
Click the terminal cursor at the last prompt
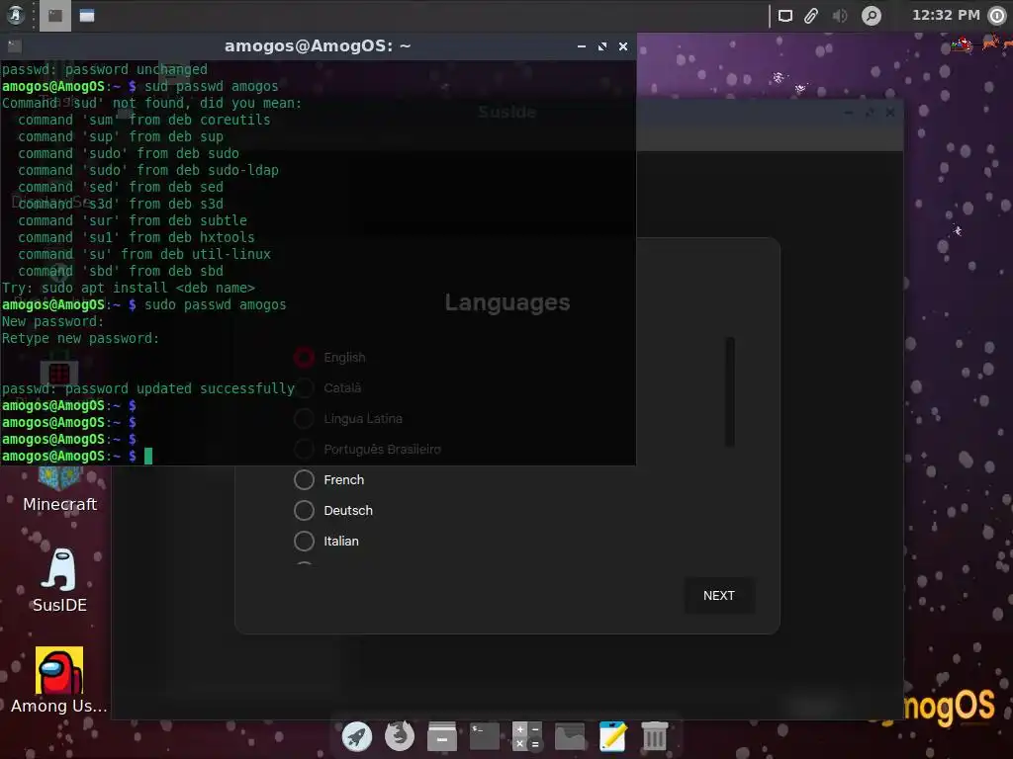pyautogui.click(x=148, y=457)
